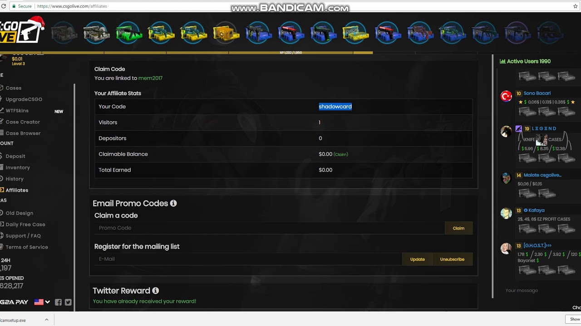Image resolution: width=581 pixels, height=326 pixels.
Task: Open Malote csgolive's chat avatar
Action: pyautogui.click(x=506, y=178)
